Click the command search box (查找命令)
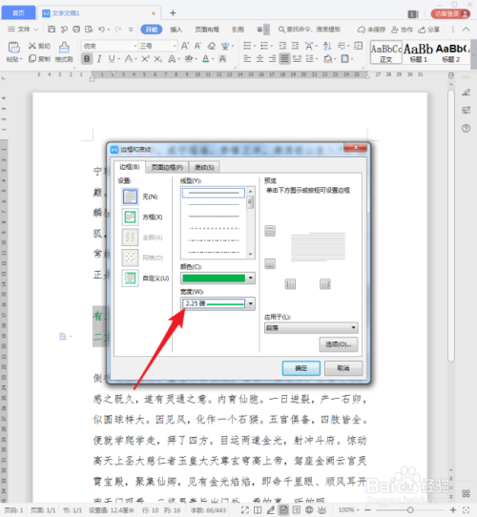The image size is (477, 517). tap(309, 30)
